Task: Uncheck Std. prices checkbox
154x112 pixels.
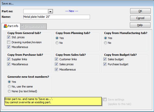Action: [x=9, y=37]
